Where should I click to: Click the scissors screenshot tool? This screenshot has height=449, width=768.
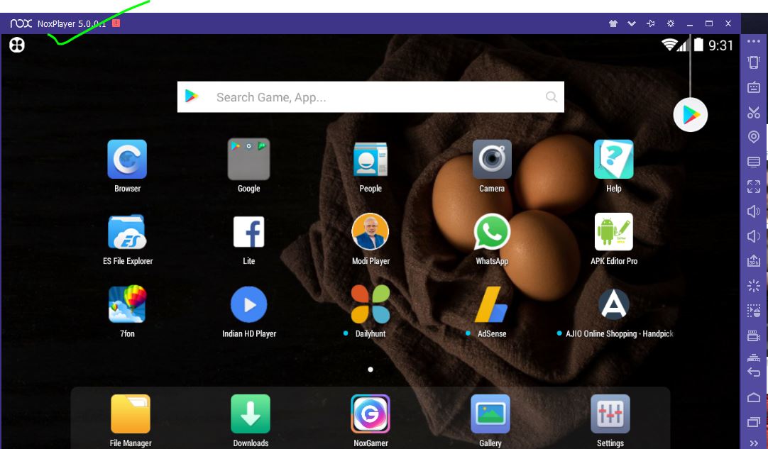(753, 112)
